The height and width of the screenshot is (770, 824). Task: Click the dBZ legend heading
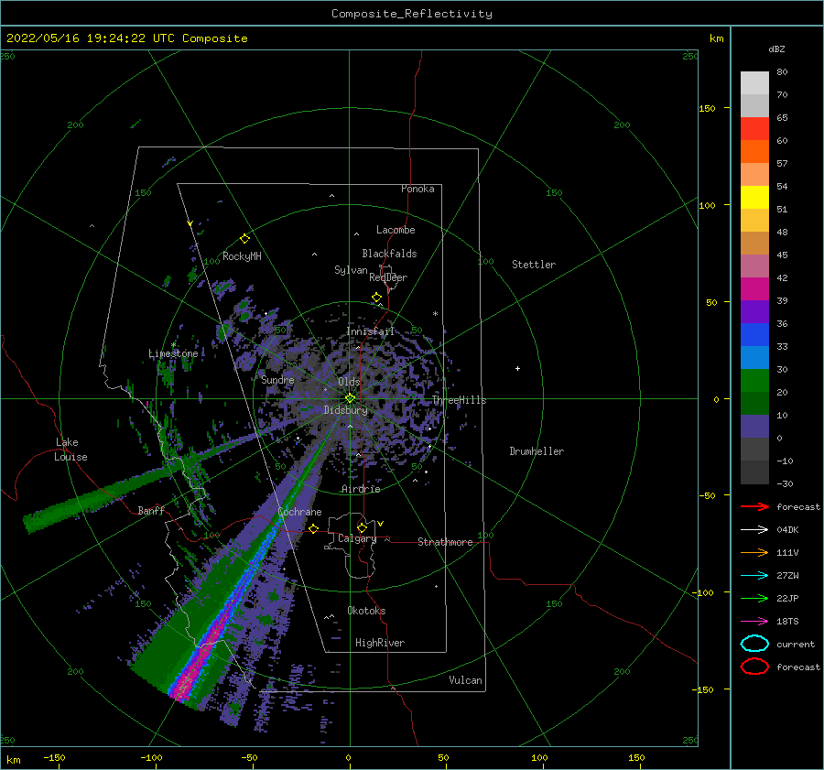776,49
